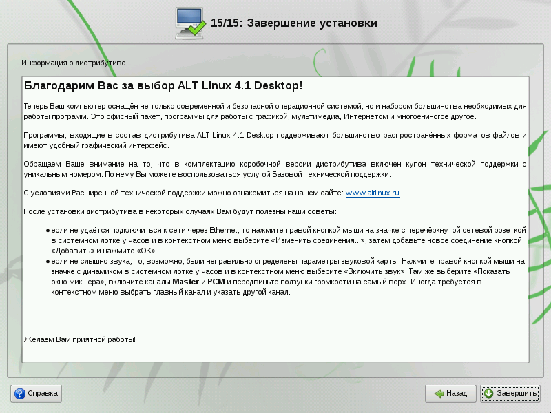
Task: Click the heading "Благодарим Вас за выбор ALT Linux"
Action: pos(163,86)
